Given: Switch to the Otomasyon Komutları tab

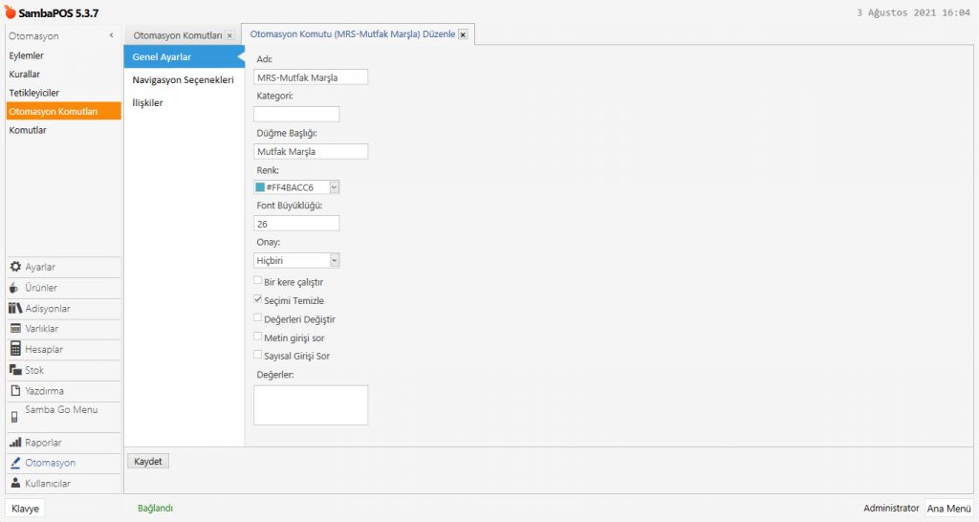Looking at the screenshot, I should pyautogui.click(x=177, y=35).
